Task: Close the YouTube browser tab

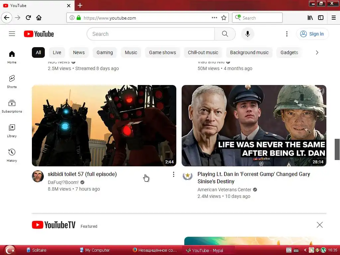Action: pos(69,6)
